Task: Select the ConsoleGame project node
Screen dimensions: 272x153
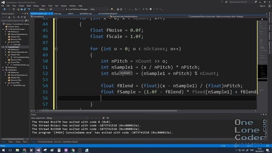Action: pyautogui.click(x=13, y=47)
